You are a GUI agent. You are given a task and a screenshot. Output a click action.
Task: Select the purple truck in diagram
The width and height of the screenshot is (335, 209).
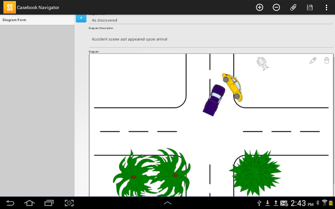pos(214,100)
